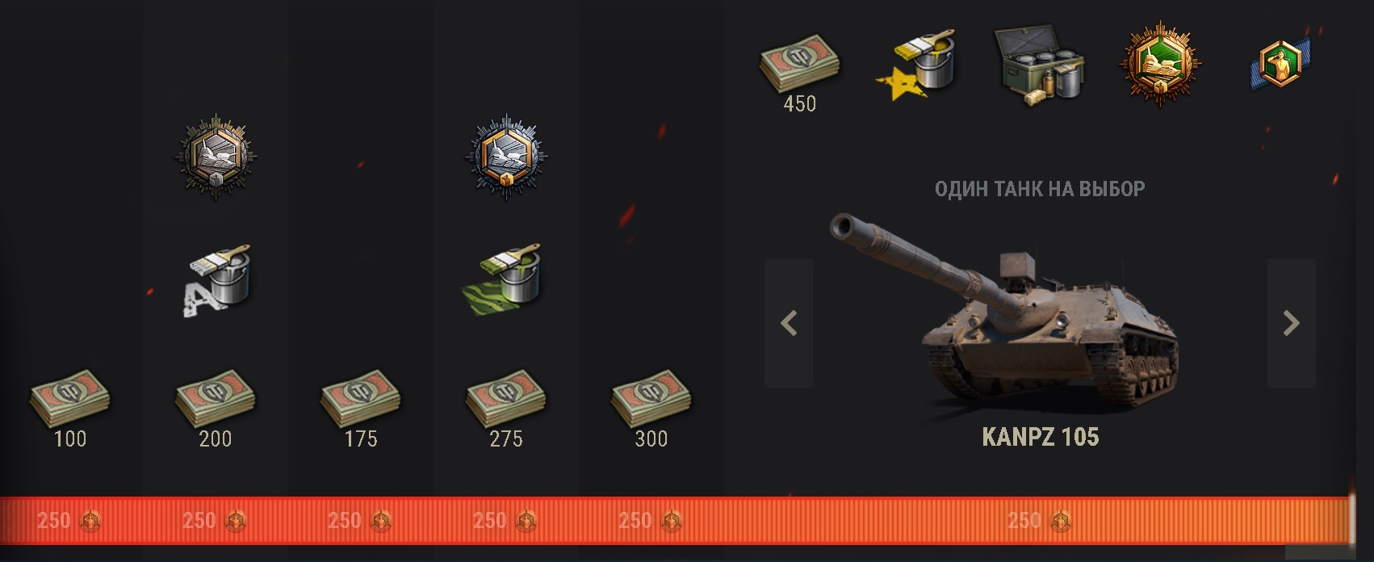This screenshot has width=1374, height=562.
Task: Select the yellow star paint bucket reward
Action: [916, 65]
